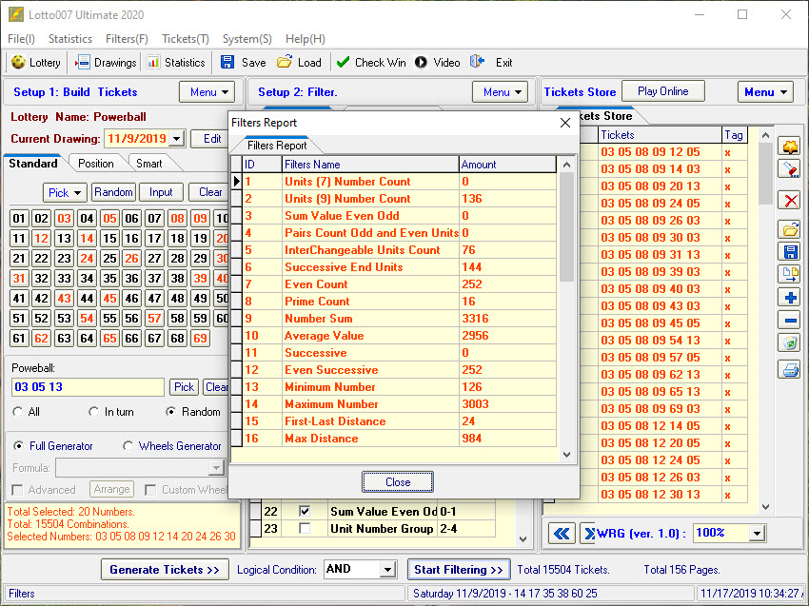Expand the WRG 100% dropdown
This screenshot has width=809, height=606.
(757, 534)
